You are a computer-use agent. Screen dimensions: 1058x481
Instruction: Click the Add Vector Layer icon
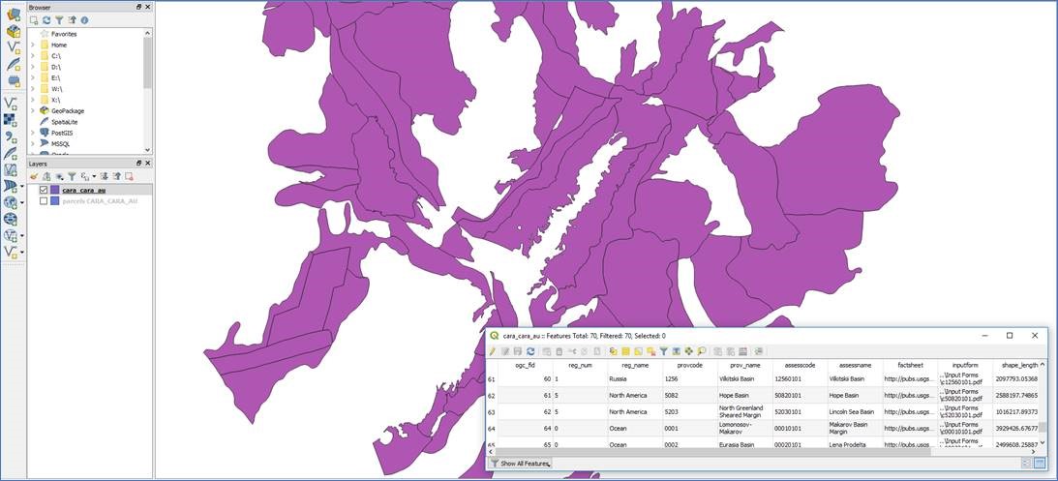13,104
